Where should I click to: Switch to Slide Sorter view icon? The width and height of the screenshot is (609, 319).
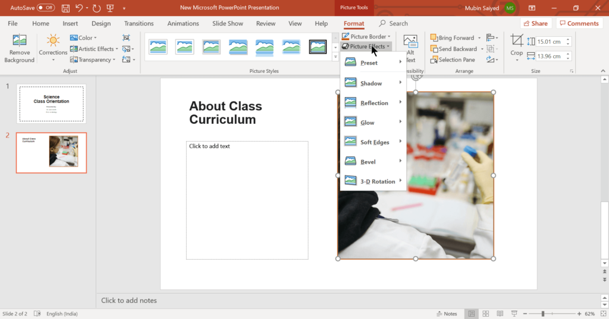(486, 314)
